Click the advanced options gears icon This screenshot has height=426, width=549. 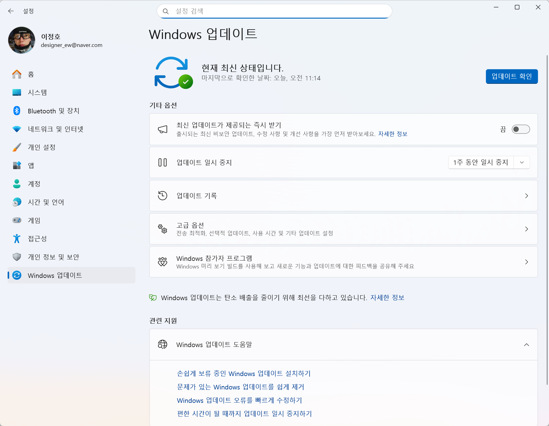[163, 229]
